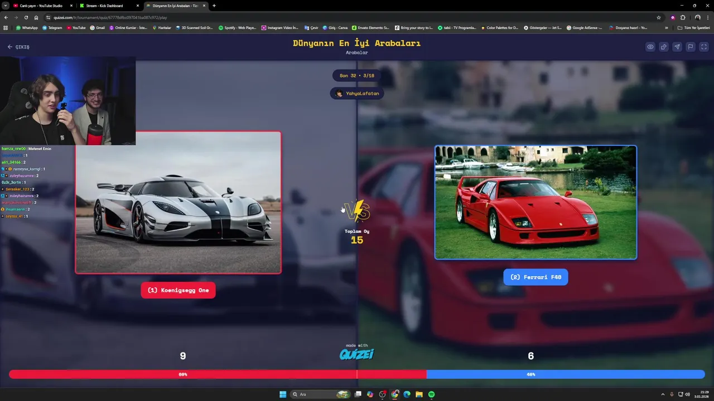Click the dice shuffle icon in header

pyautogui.click(x=664, y=47)
